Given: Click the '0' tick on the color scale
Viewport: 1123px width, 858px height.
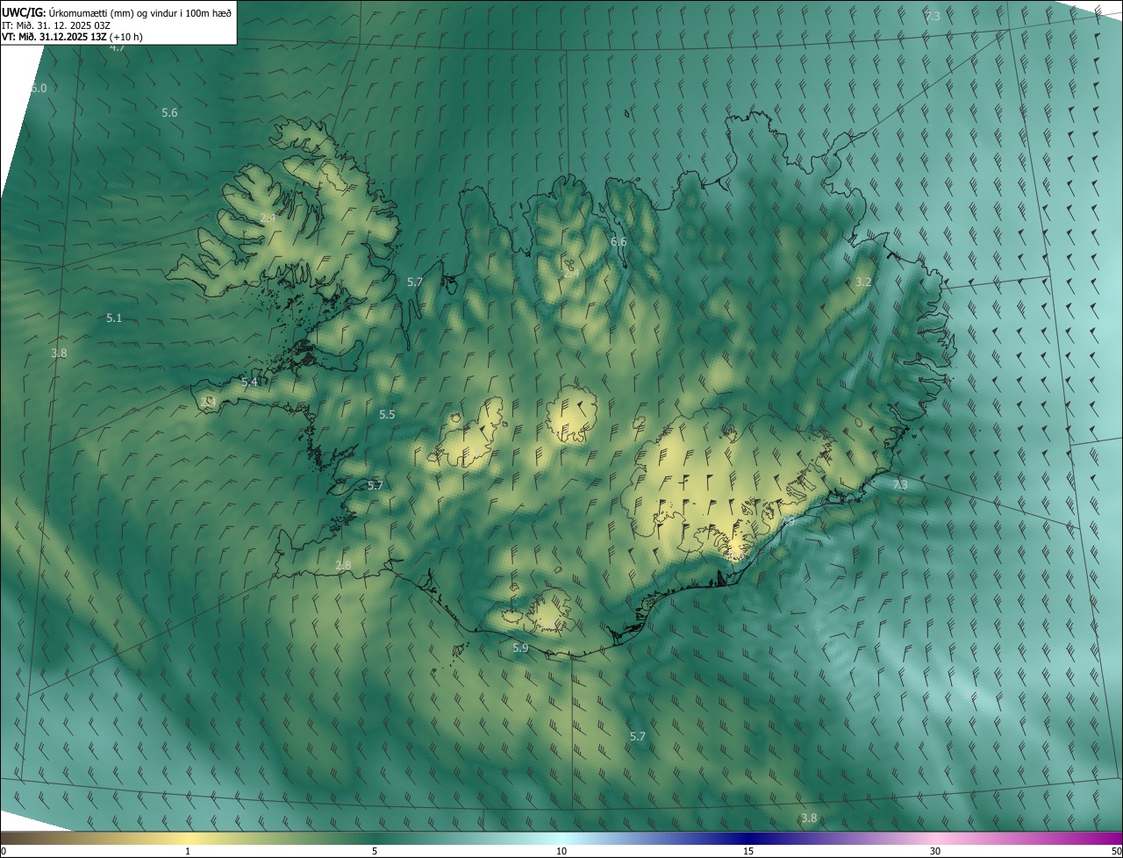Looking at the screenshot, I should tap(4, 851).
